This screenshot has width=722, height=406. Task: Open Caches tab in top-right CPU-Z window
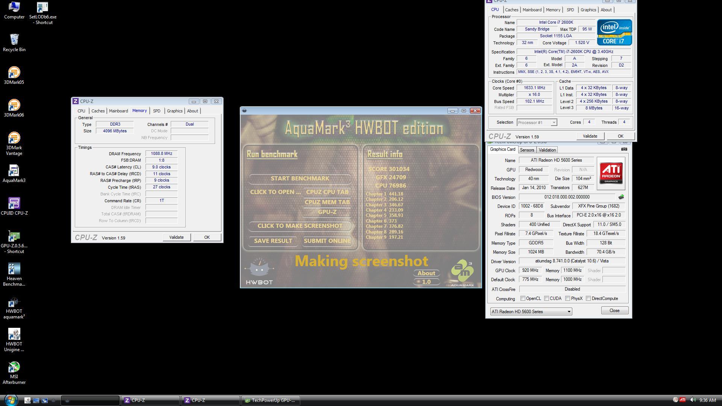[x=511, y=10]
